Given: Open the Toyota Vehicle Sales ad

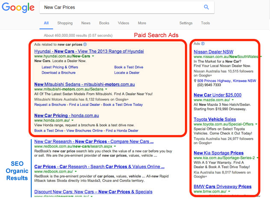Looking at the screenshot, I should pyautogui.click(x=215, y=119).
